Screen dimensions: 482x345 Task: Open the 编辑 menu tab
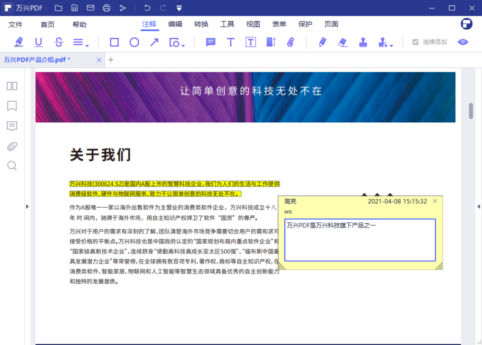[x=175, y=24]
